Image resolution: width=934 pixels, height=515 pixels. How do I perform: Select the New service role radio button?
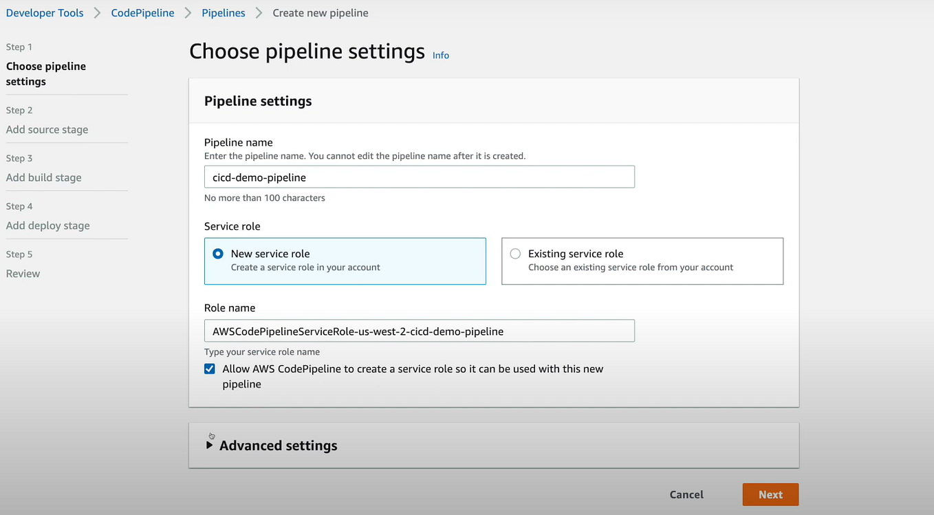coord(218,254)
